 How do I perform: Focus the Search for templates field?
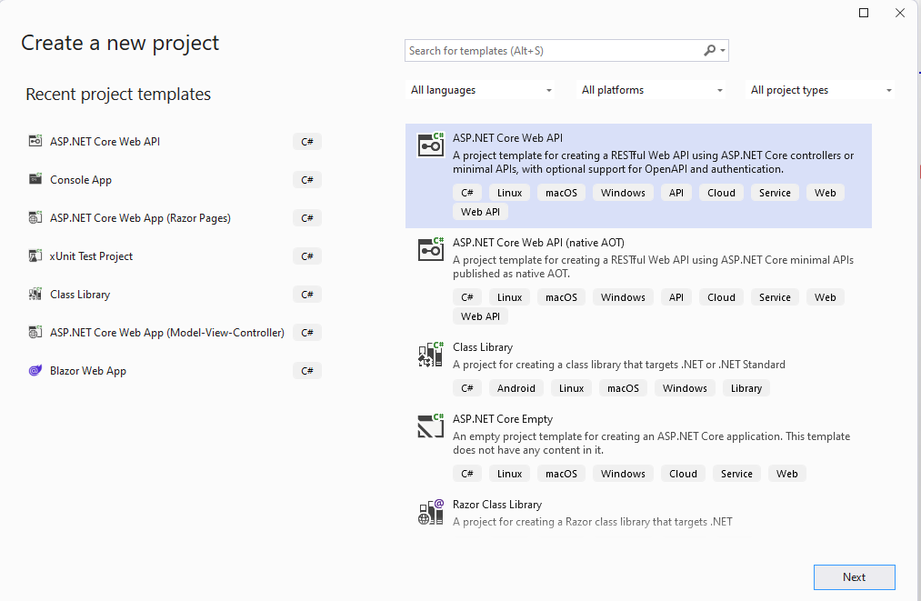pos(553,51)
